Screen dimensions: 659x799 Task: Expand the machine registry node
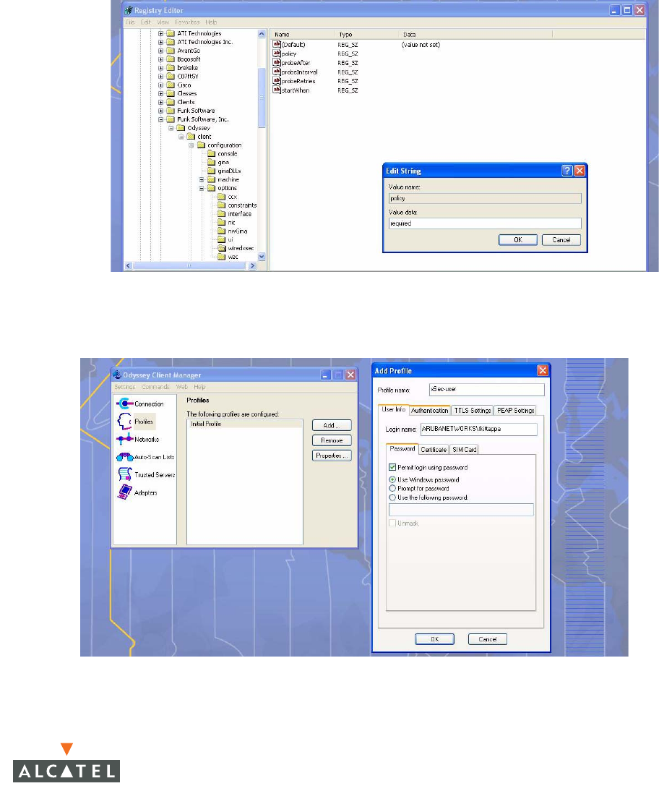point(202,180)
